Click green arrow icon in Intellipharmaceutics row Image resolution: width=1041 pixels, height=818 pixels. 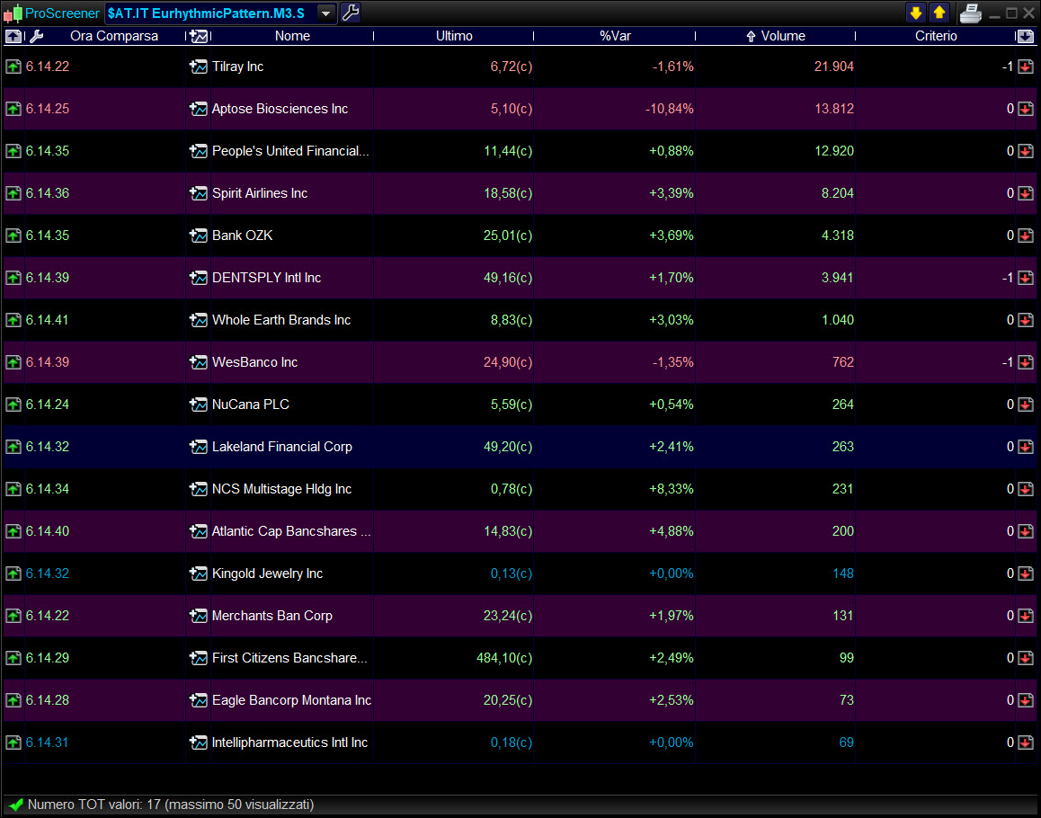point(13,743)
